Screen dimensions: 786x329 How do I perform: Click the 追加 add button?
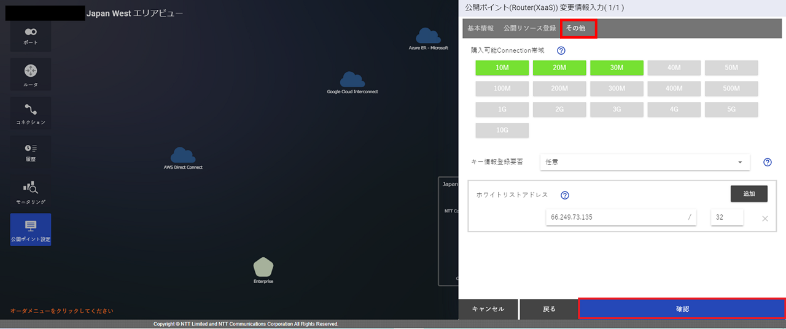(749, 193)
